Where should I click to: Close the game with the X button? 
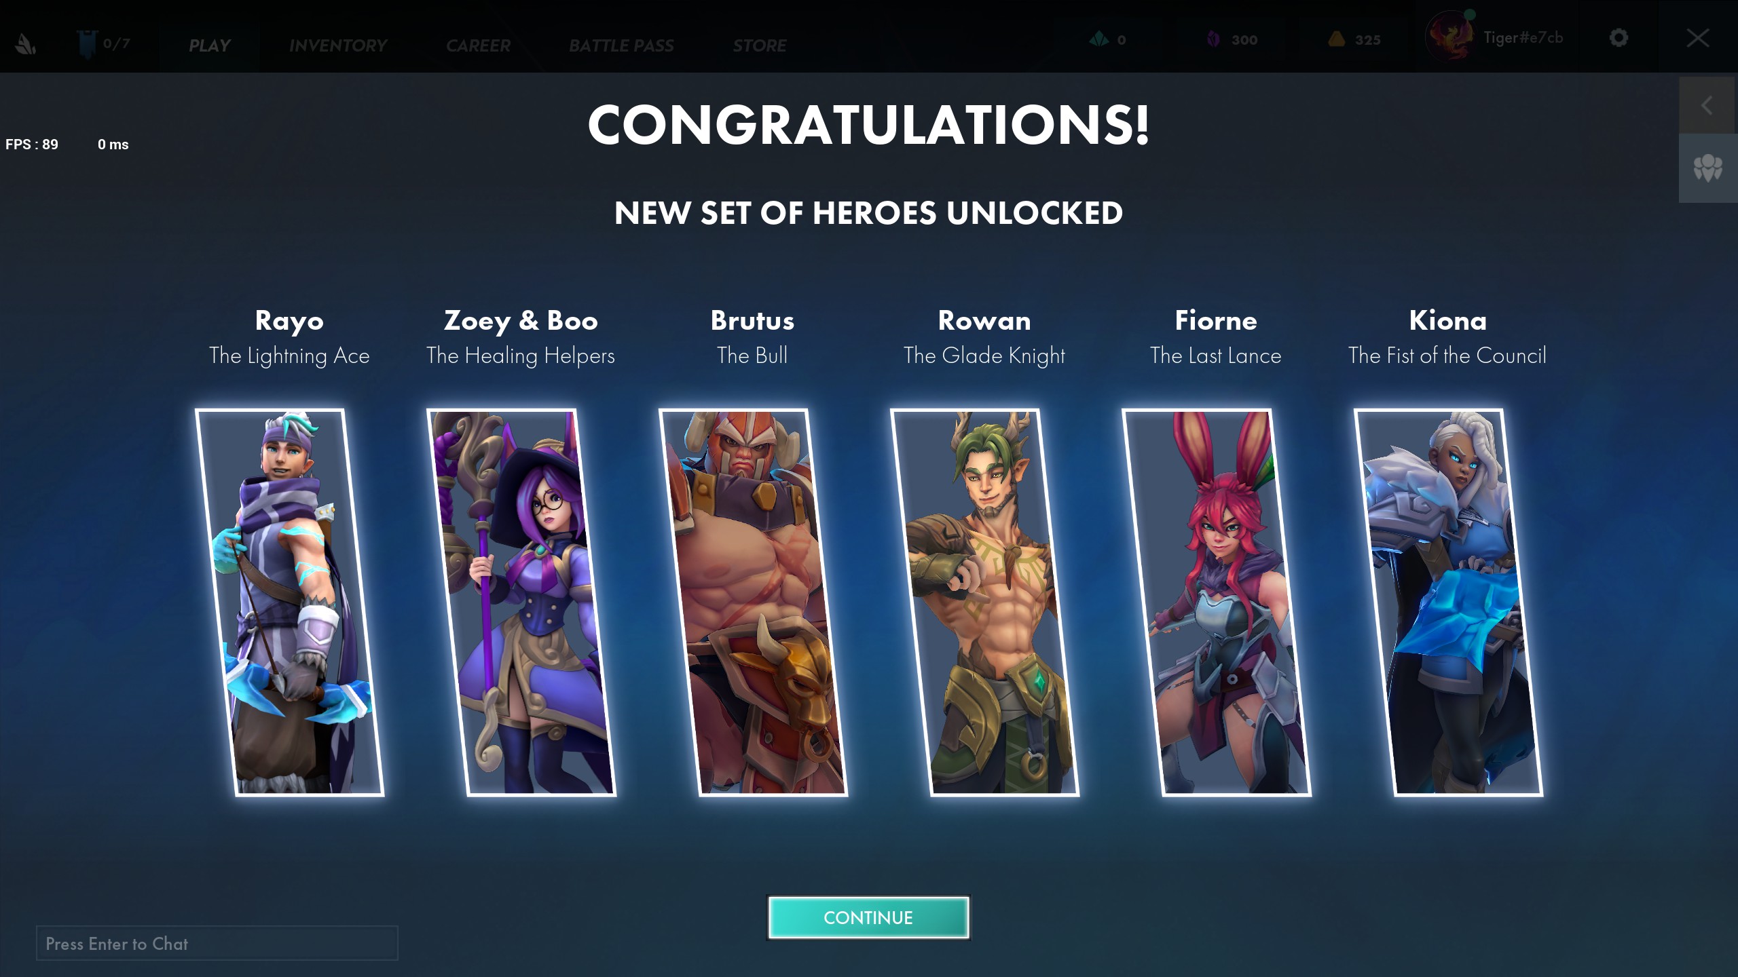1698,38
